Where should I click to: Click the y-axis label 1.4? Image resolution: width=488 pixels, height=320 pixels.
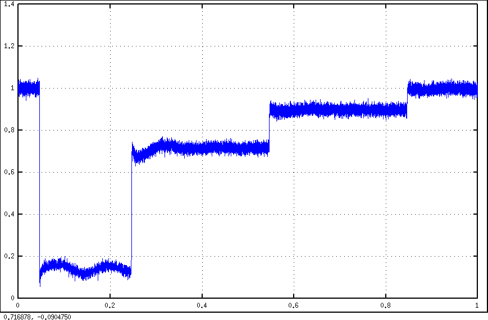click(x=9, y=4)
